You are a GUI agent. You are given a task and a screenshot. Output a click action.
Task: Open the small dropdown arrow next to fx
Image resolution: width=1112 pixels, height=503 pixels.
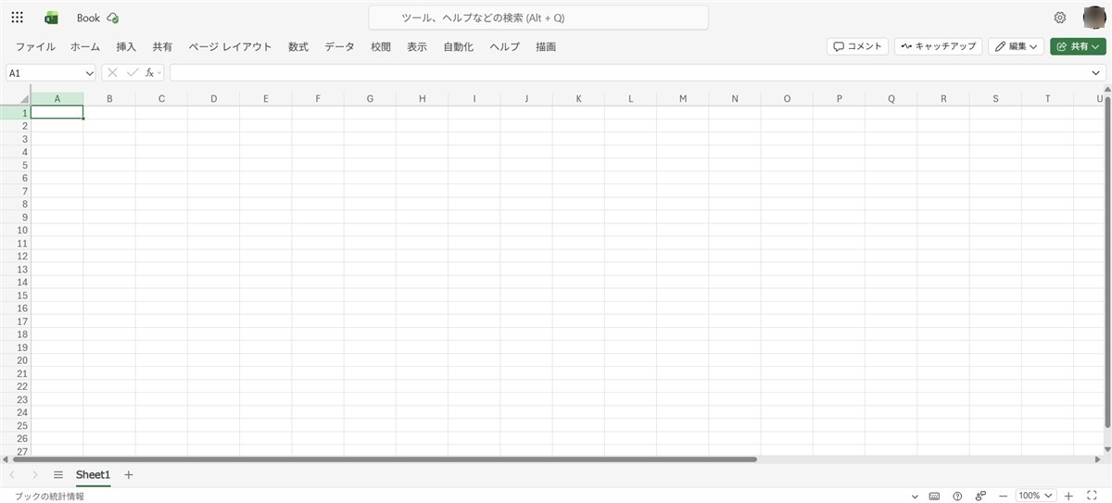159,72
